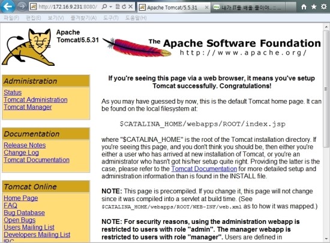Open the 편집(E) menu
Screen dimensions: 330x243
(x=33, y=18)
